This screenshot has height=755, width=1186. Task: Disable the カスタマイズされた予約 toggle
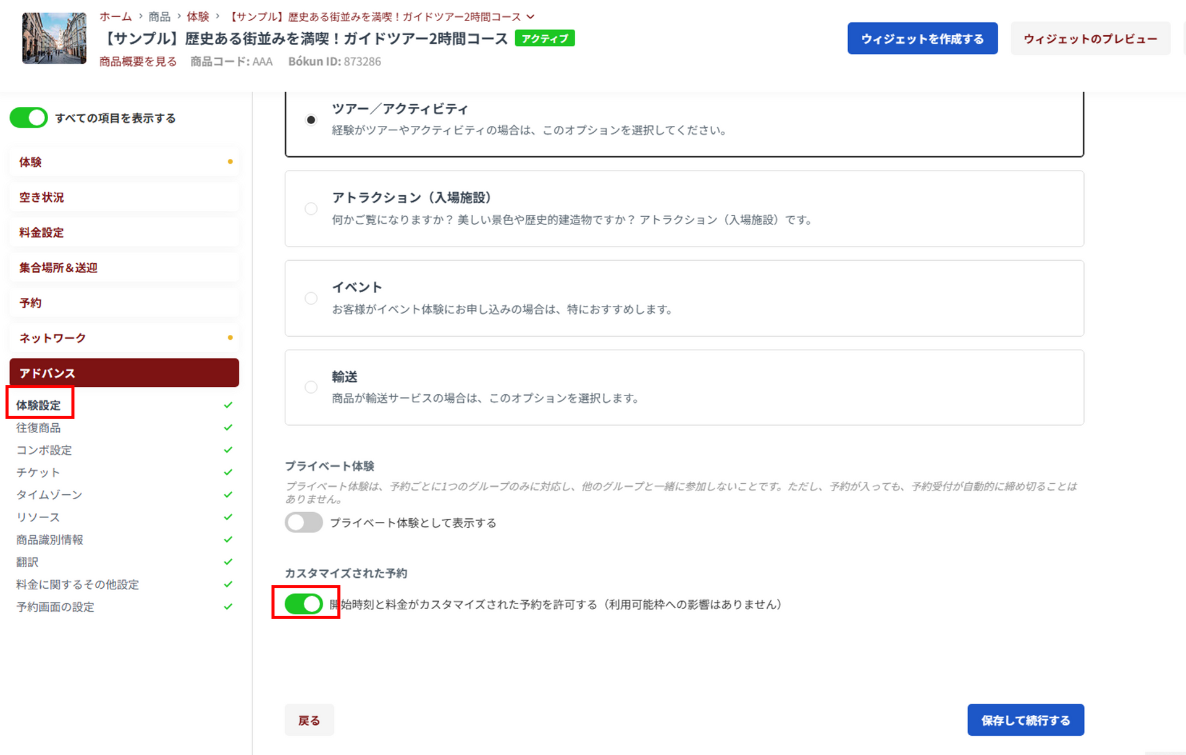click(304, 604)
